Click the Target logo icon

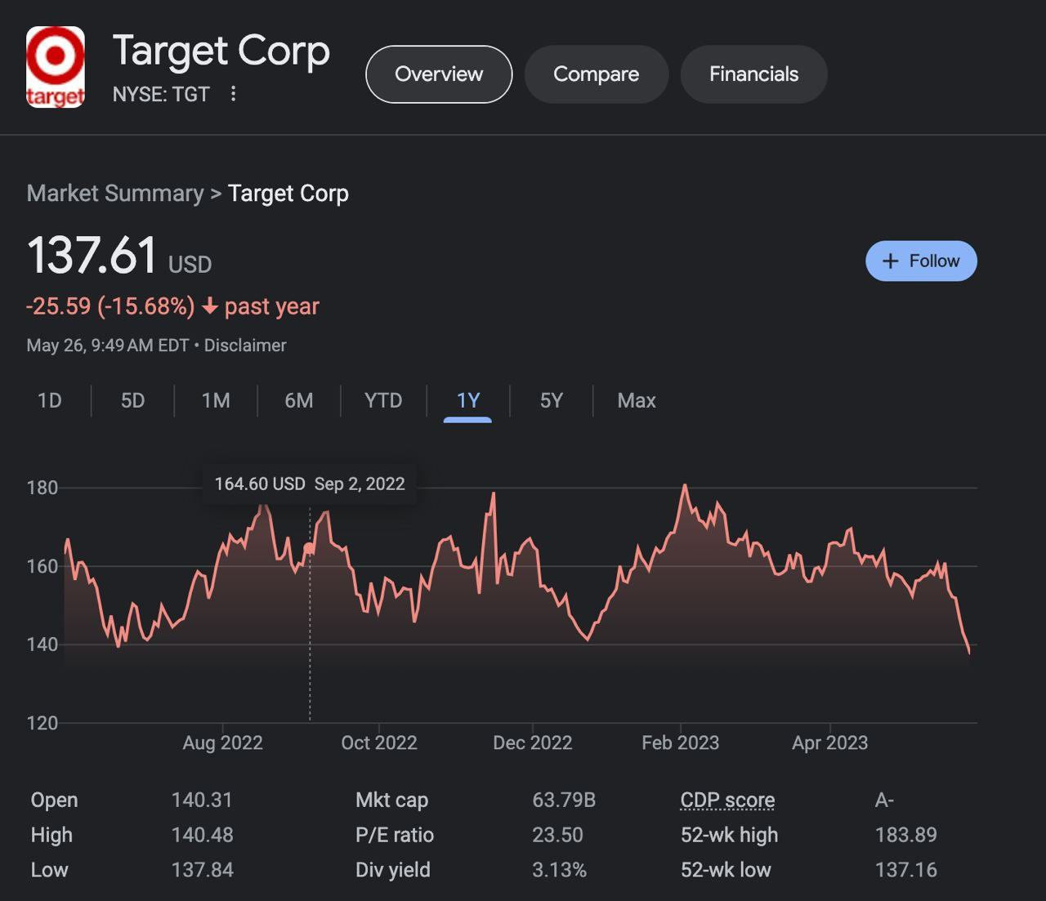coord(56,67)
